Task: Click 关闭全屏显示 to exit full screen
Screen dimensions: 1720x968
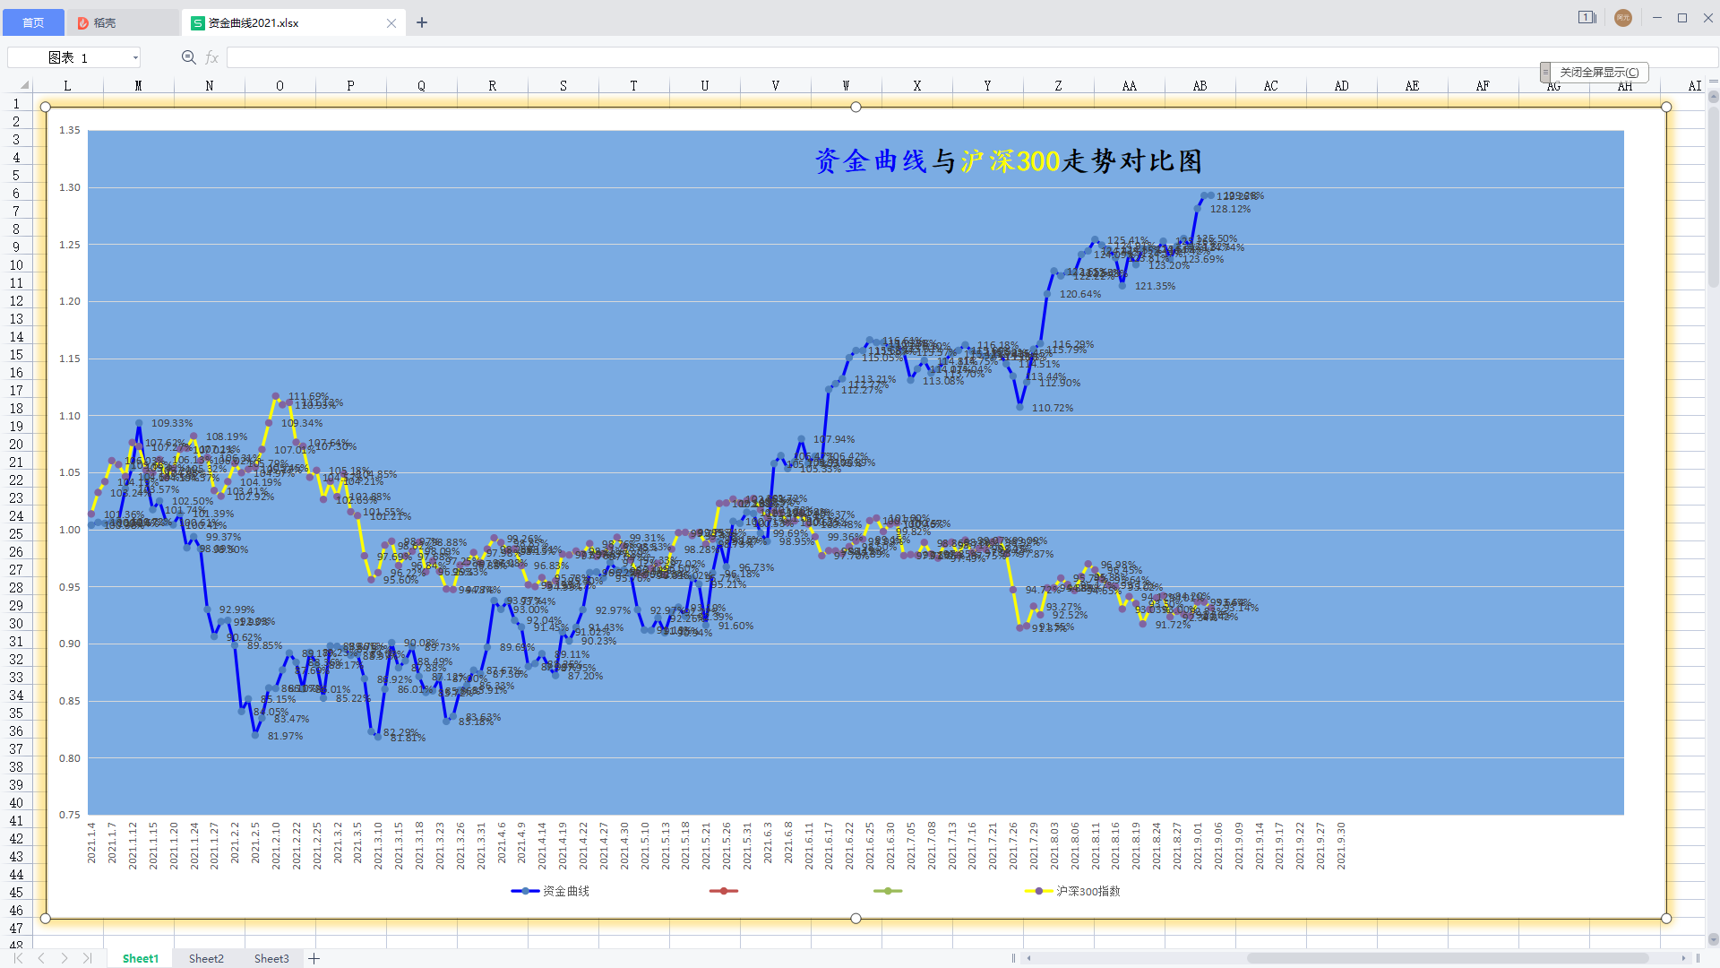Action: [x=1598, y=72]
